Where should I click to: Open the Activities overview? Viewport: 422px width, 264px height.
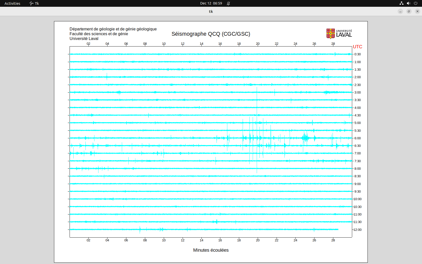[x=12, y=3]
